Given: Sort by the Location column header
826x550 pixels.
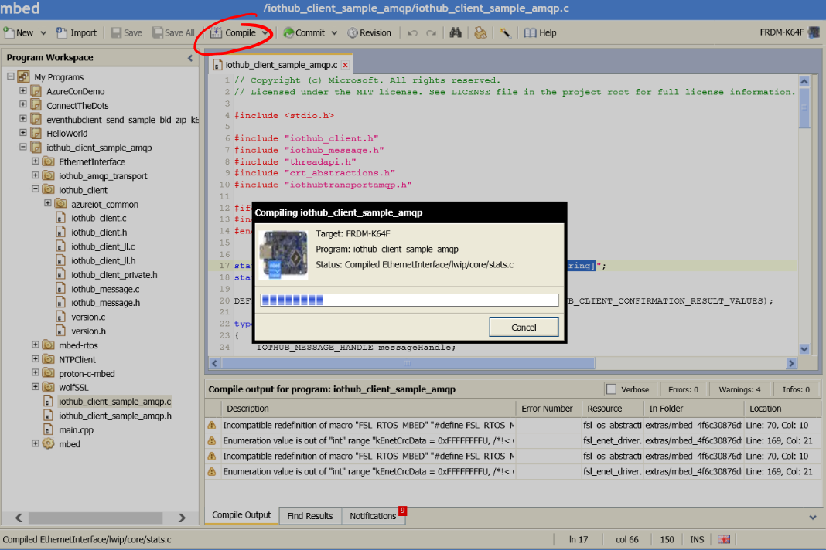Looking at the screenshot, I should pyautogui.click(x=782, y=409).
